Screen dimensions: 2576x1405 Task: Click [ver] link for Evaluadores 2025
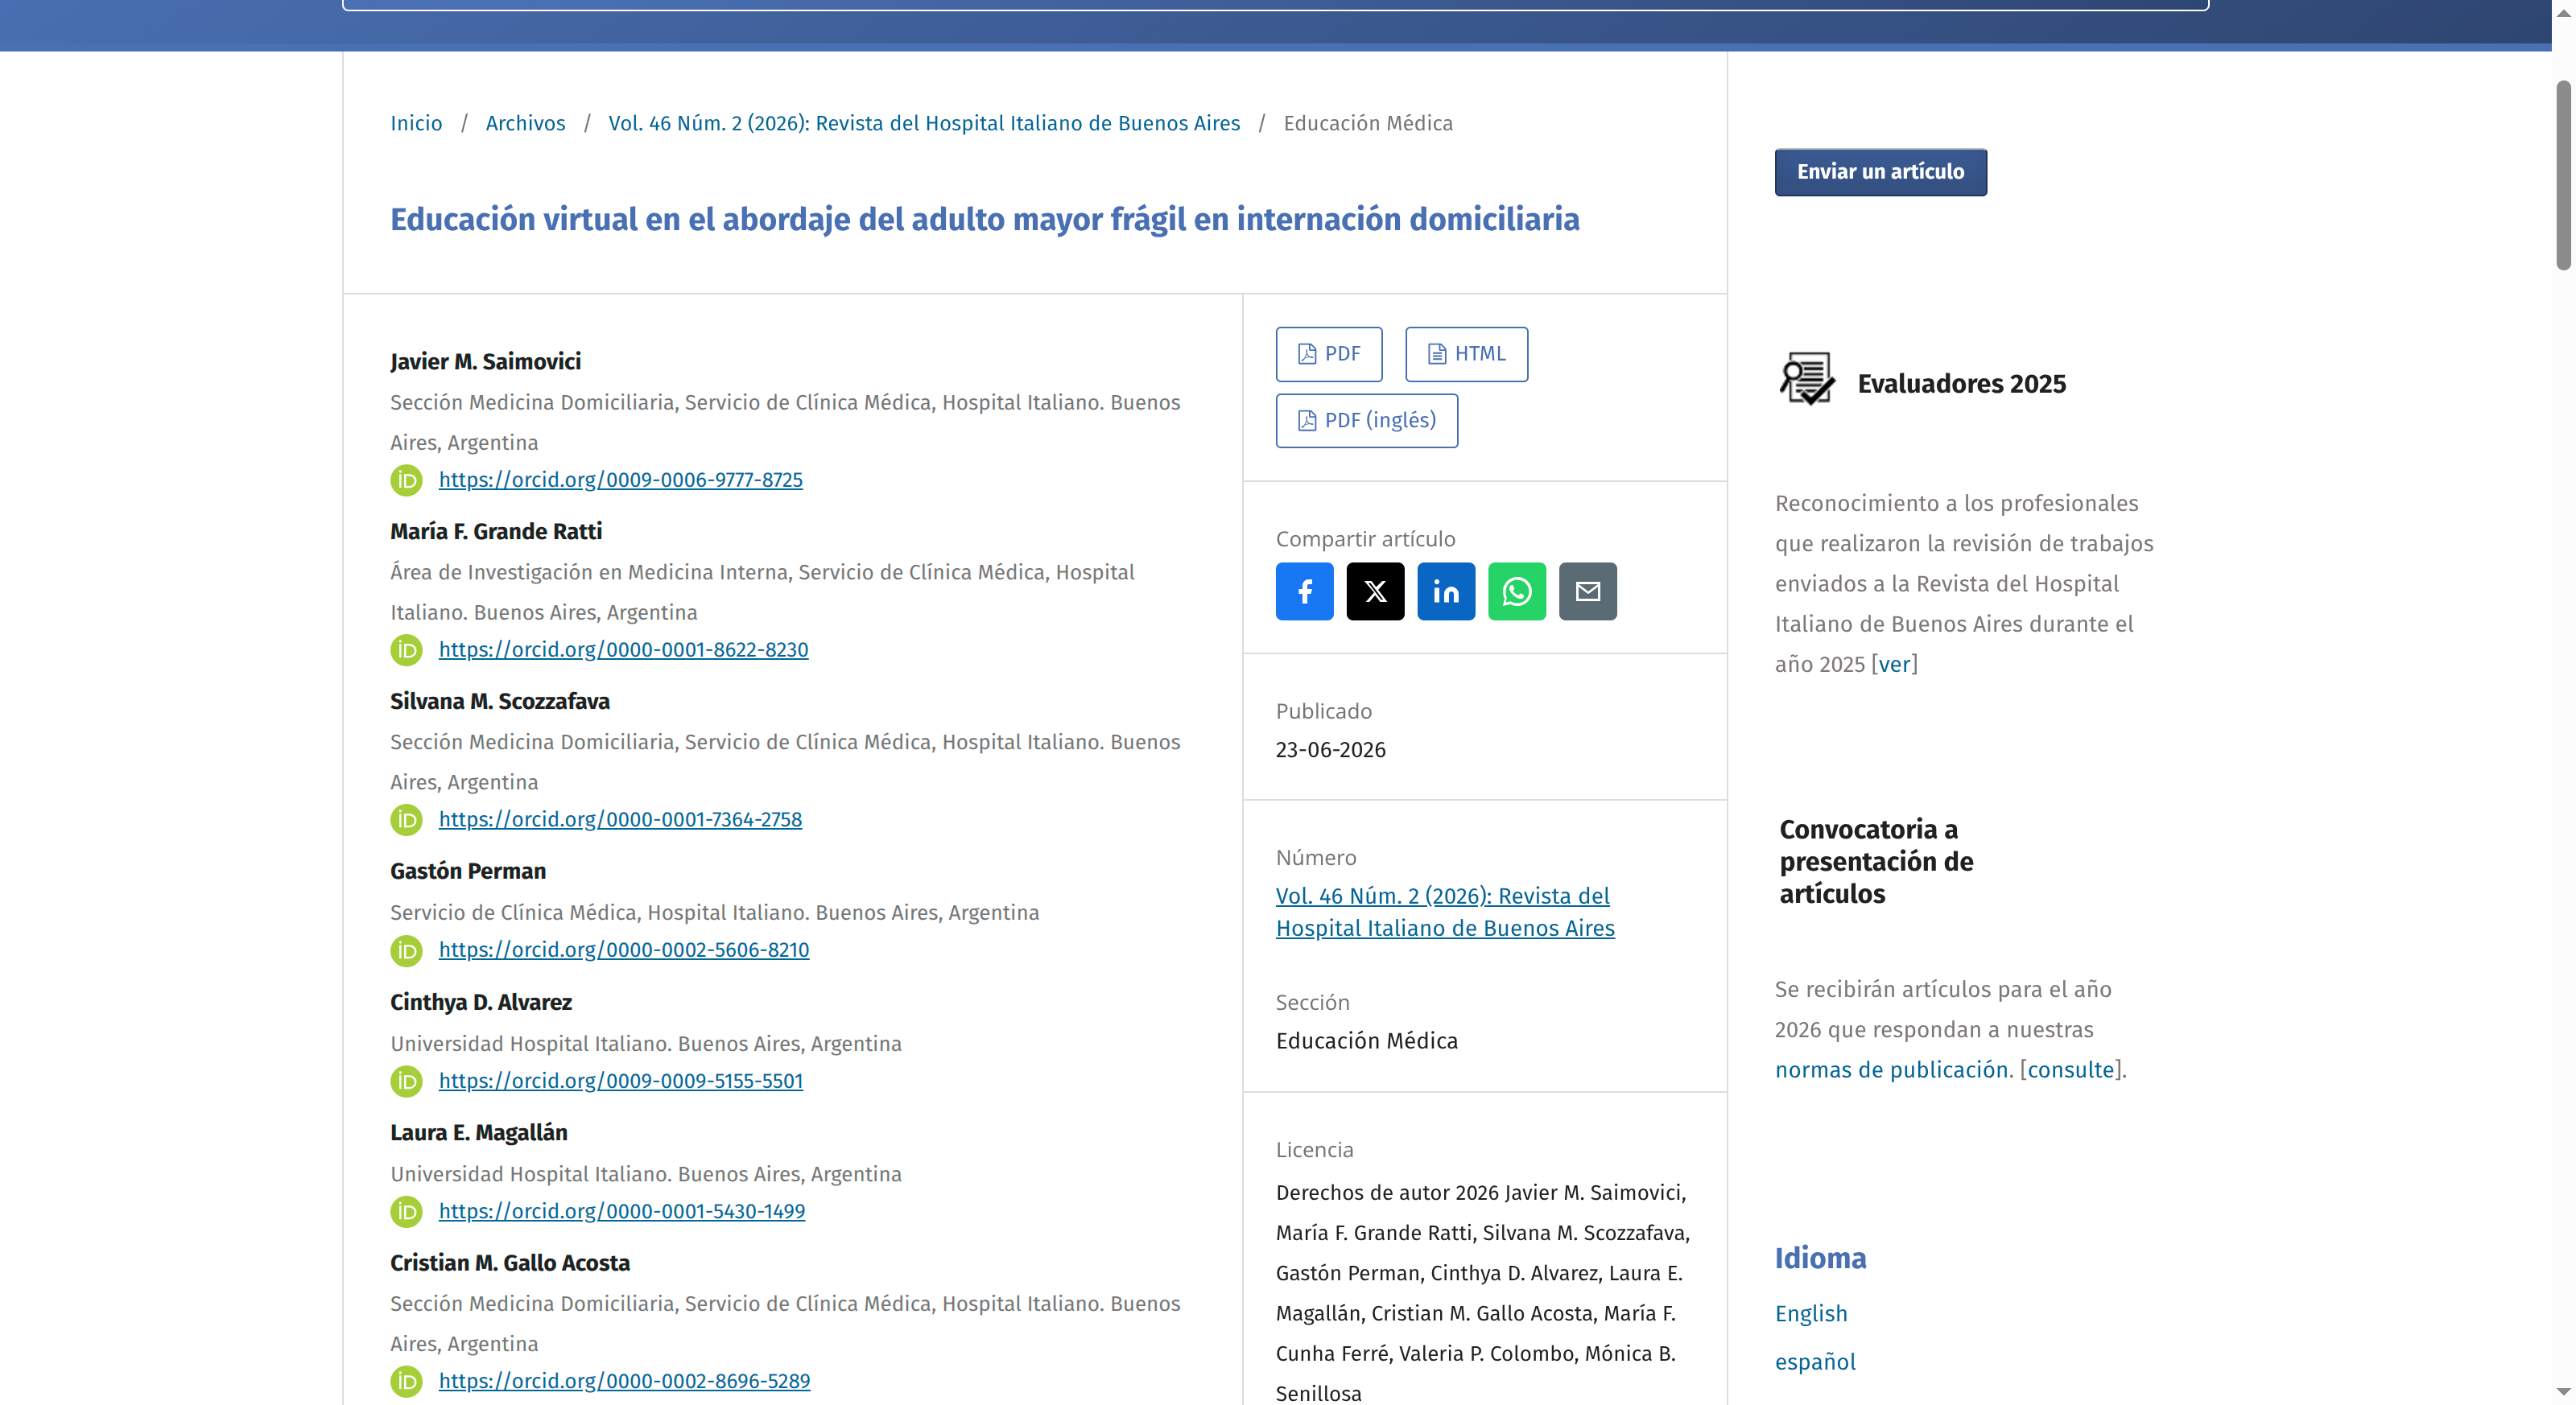[1894, 665]
